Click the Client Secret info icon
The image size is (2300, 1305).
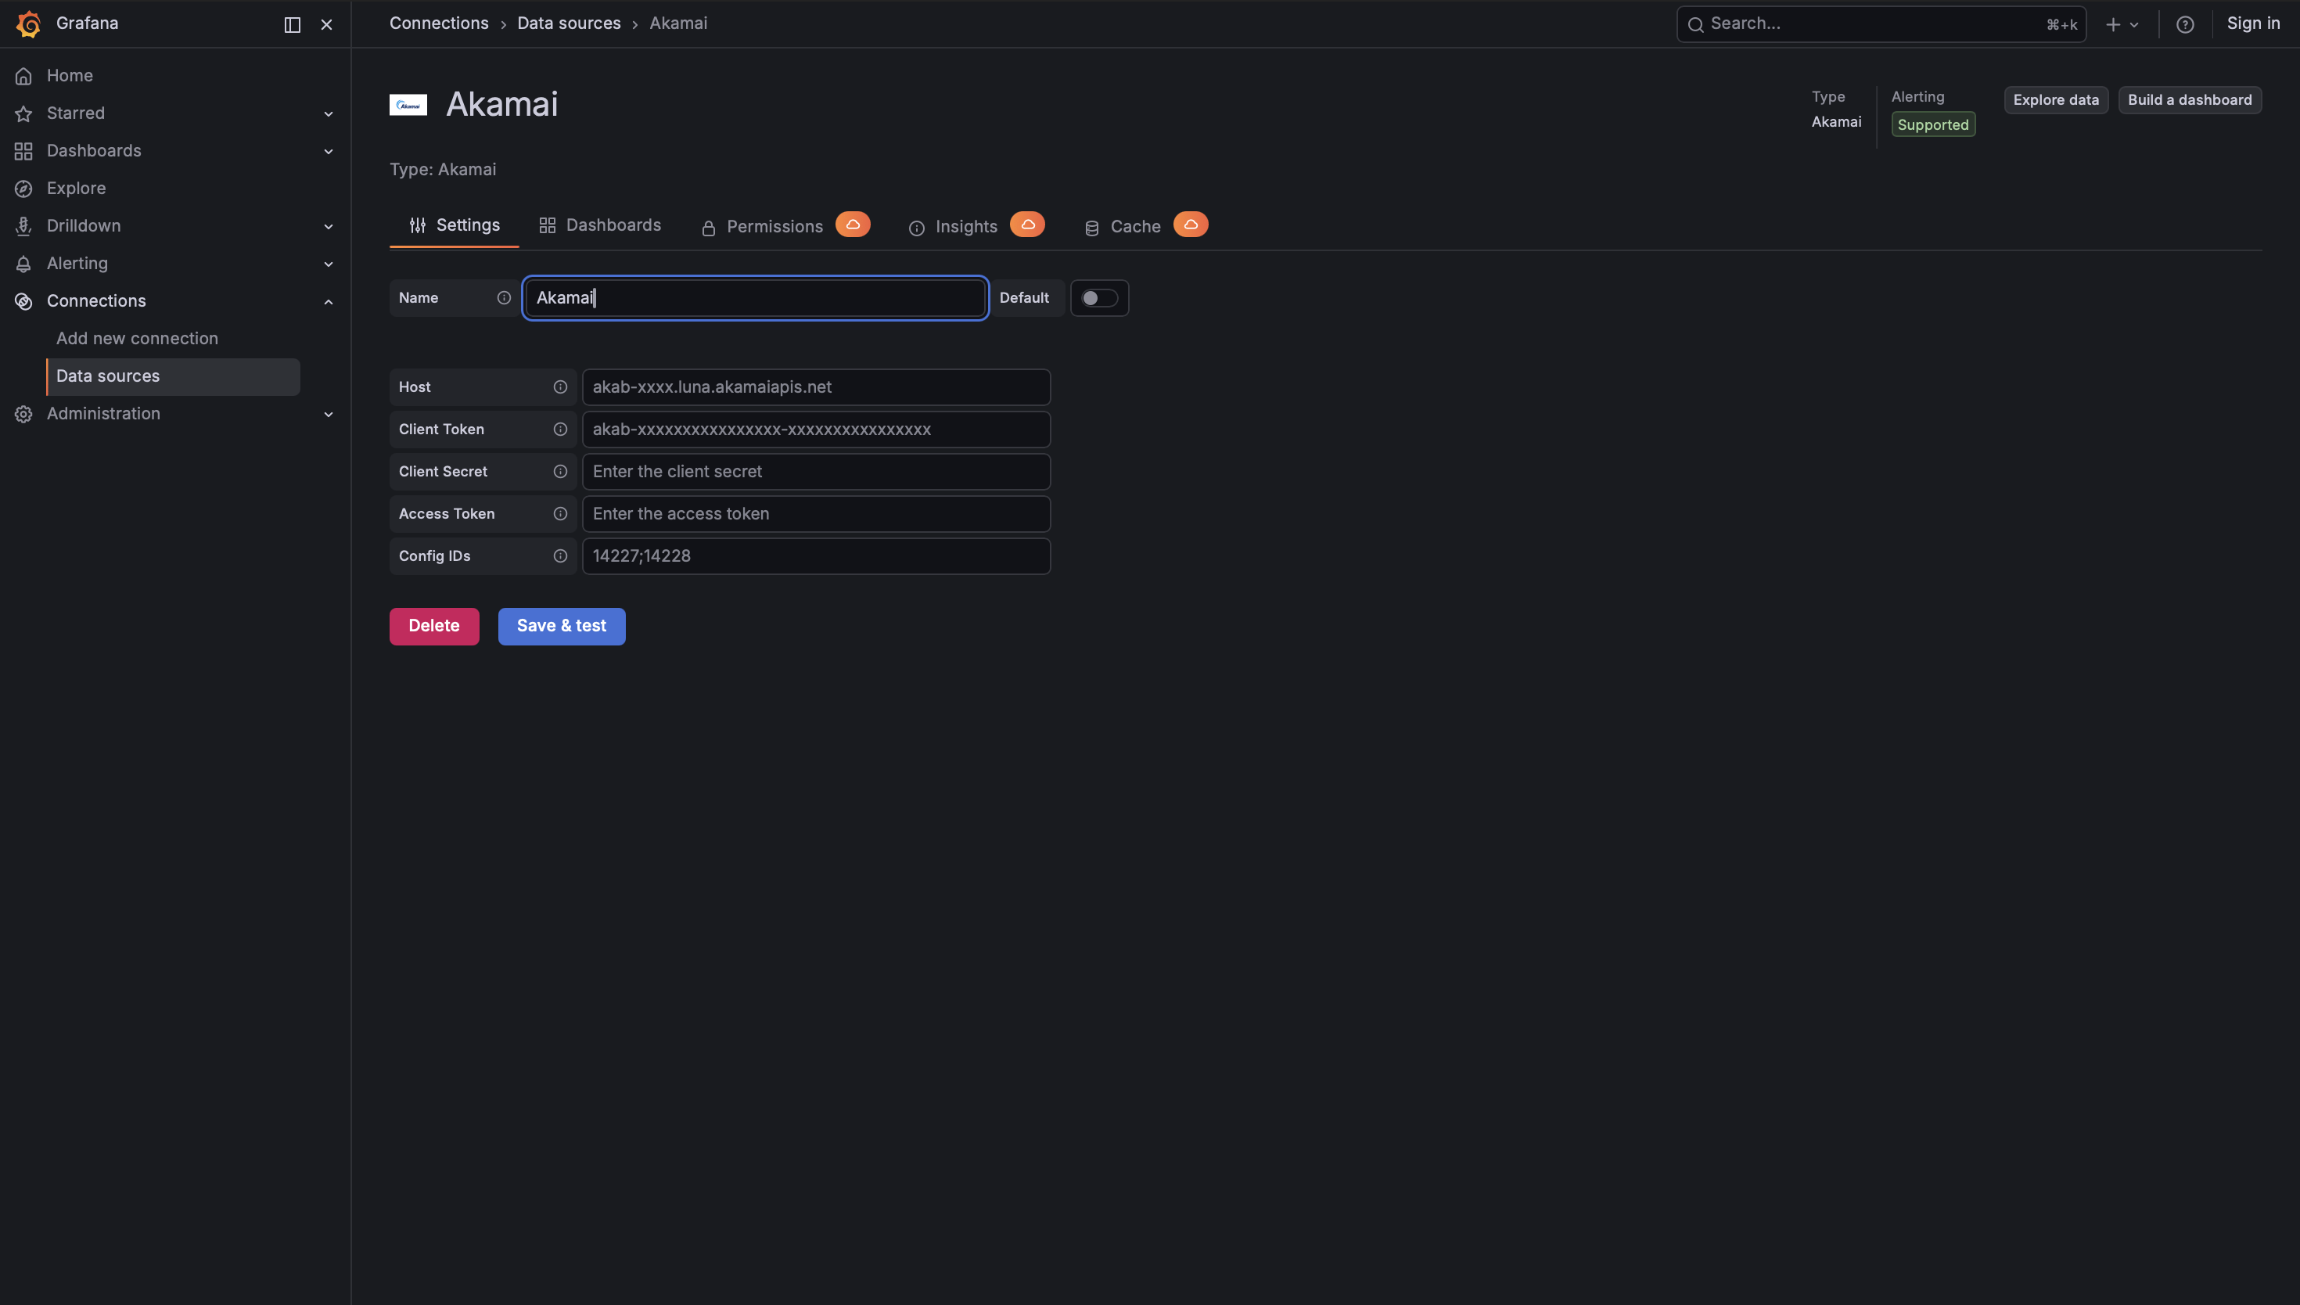[560, 472]
